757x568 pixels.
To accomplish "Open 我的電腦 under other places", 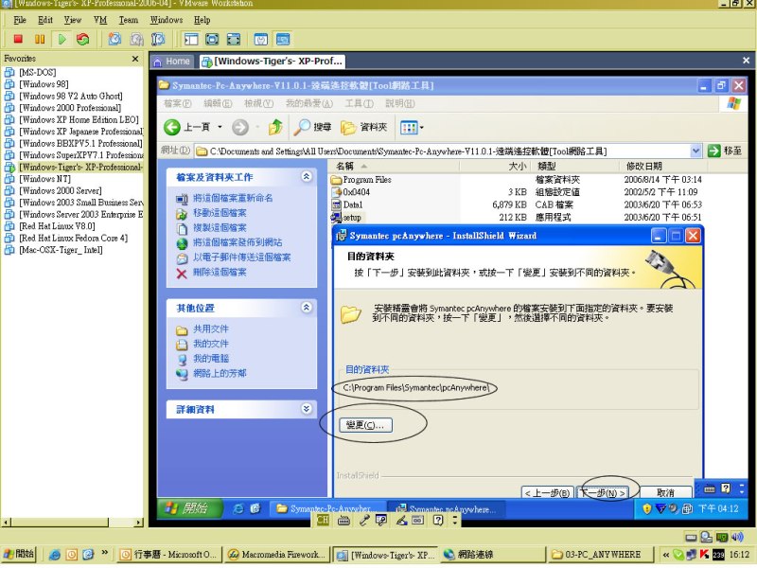I will (x=211, y=359).
